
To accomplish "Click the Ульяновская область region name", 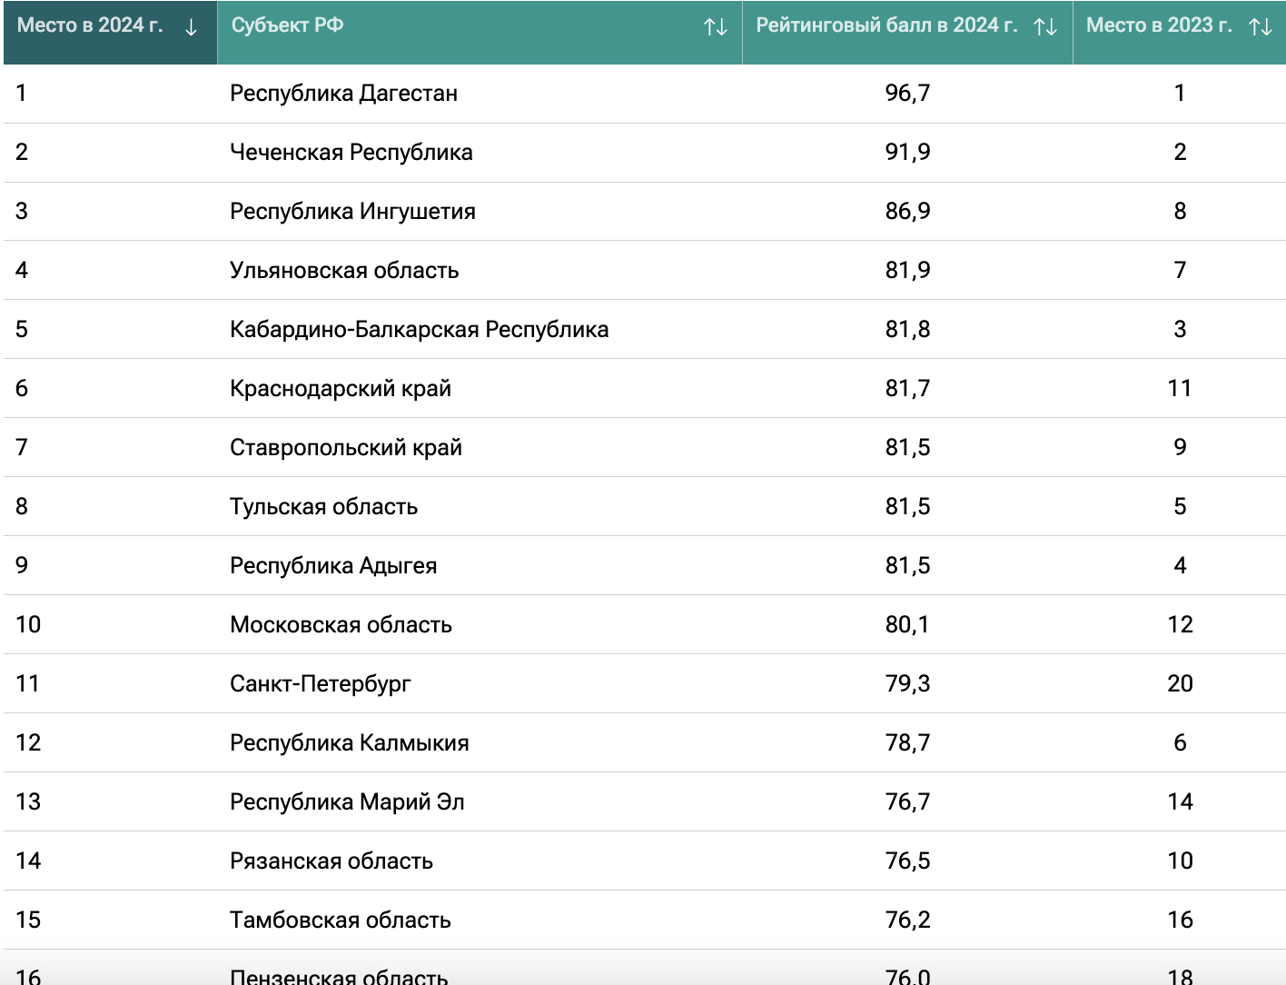I will tap(344, 271).
